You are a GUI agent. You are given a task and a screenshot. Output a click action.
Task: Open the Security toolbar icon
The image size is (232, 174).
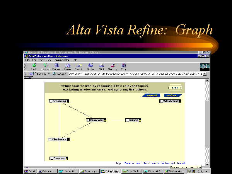[113, 66]
